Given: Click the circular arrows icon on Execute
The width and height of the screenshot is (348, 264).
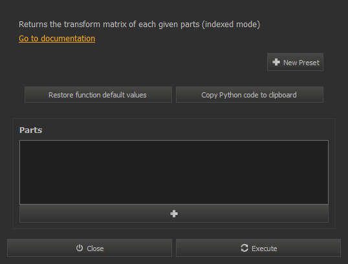Looking at the screenshot, I should coord(245,248).
